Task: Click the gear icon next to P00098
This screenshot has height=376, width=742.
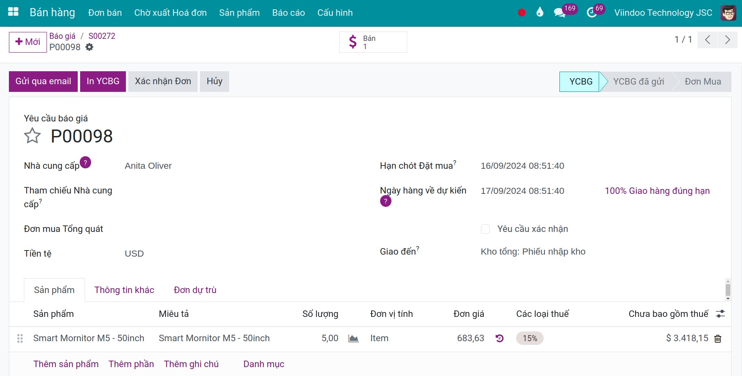Action: pos(89,47)
